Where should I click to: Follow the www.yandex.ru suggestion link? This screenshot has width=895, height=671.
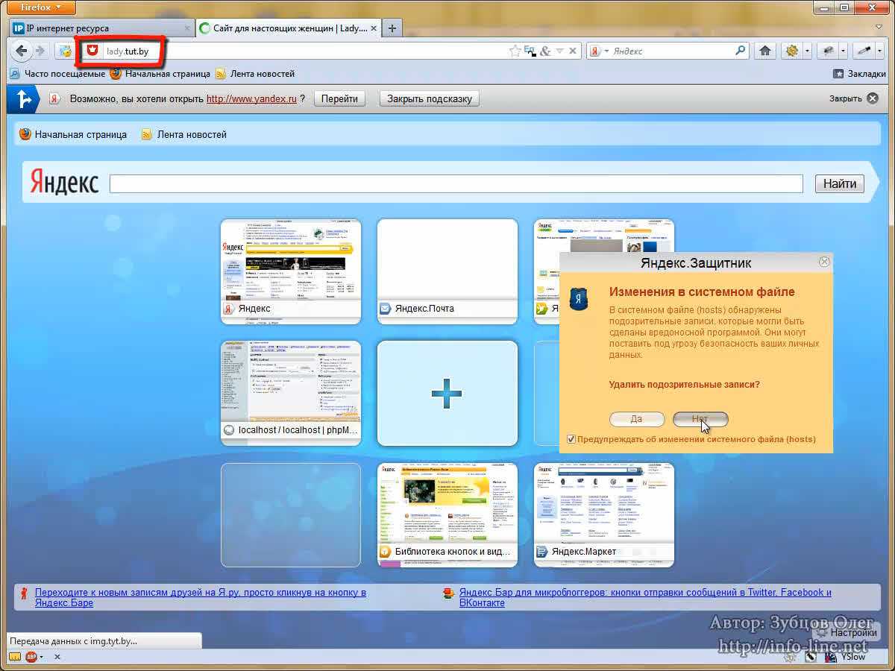pyautogui.click(x=251, y=98)
